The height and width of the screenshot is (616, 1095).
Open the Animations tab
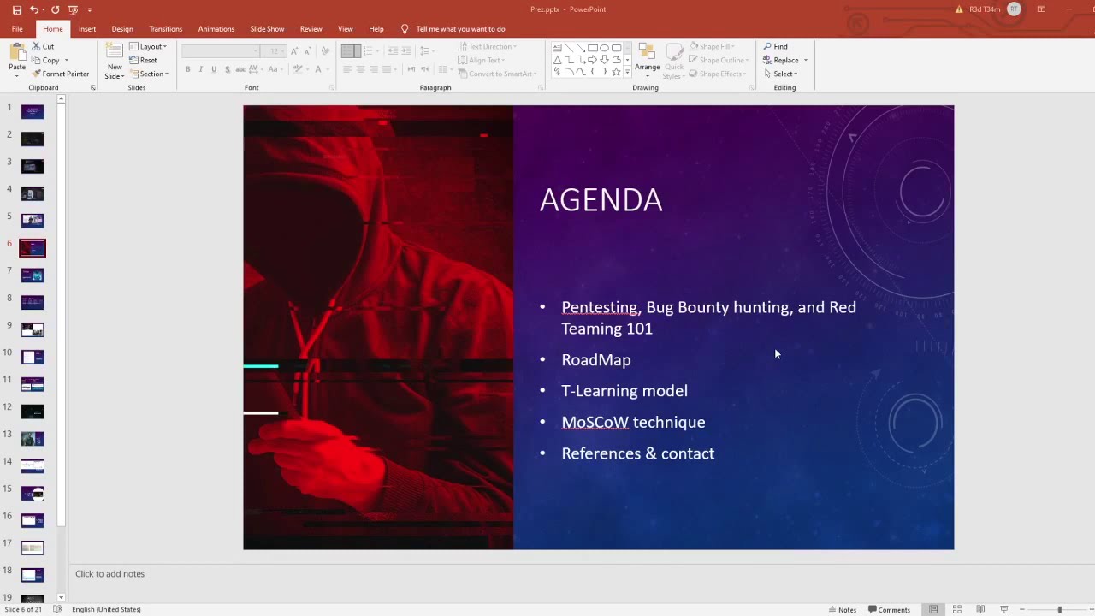point(216,29)
